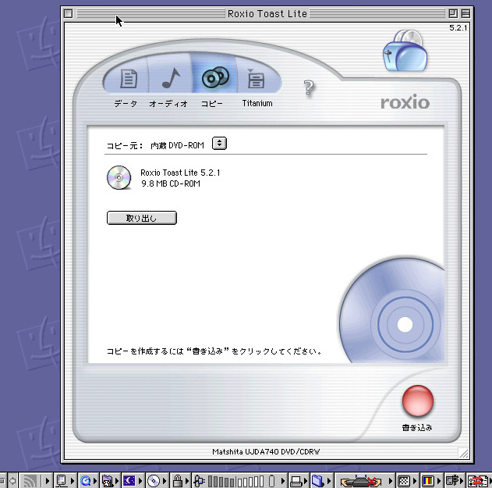This screenshot has height=488, width=492.
Task: Click the collapse windowshade box in title bar
Action: (466, 13)
